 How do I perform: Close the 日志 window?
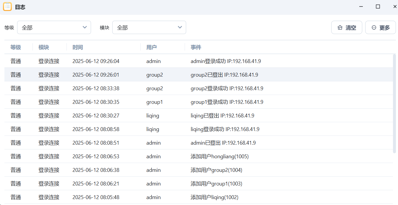(x=395, y=7)
